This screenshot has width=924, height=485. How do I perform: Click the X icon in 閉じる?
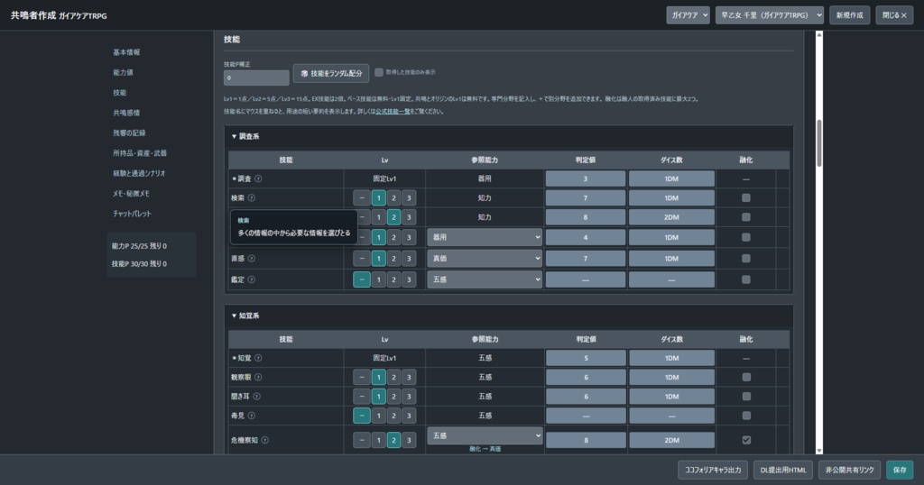(x=904, y=15)
